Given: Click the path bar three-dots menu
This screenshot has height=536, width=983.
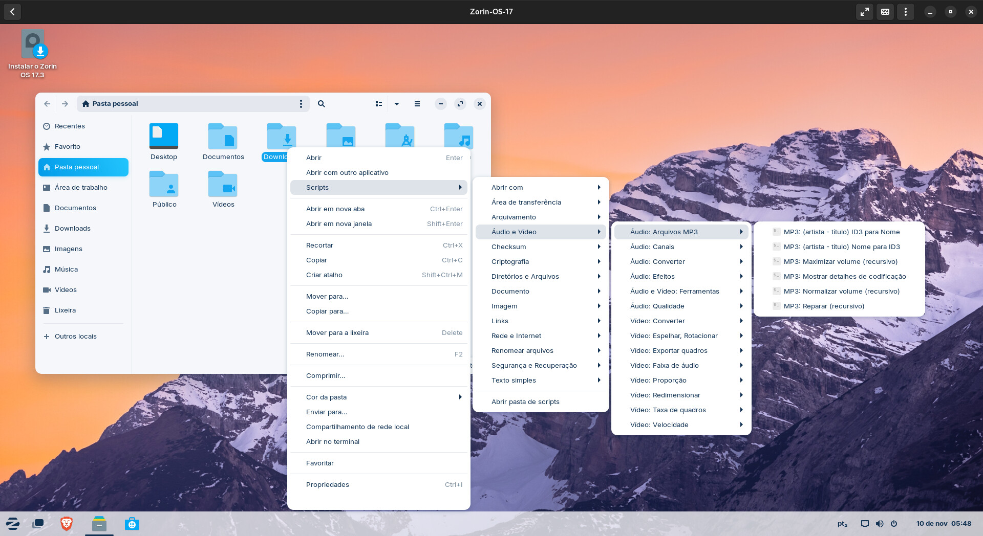Looking at the screenshot, I should pyautogui.click(x=301, y=104).
